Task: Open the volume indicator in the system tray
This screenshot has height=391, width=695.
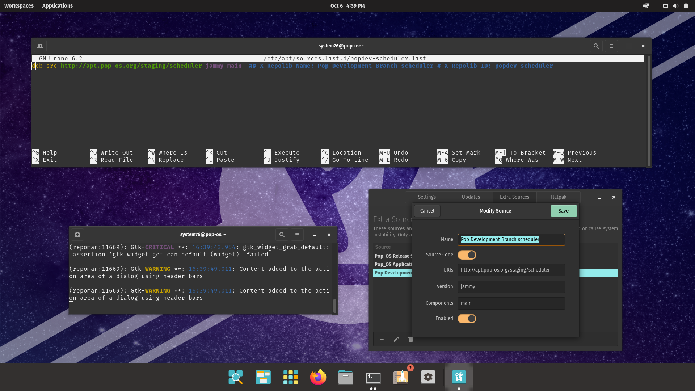Action: coord(675,6)
